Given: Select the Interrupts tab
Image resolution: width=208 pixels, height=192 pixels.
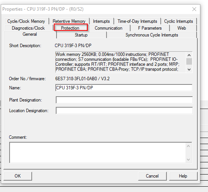Looking at the screenshot, I should coord(102,21).
